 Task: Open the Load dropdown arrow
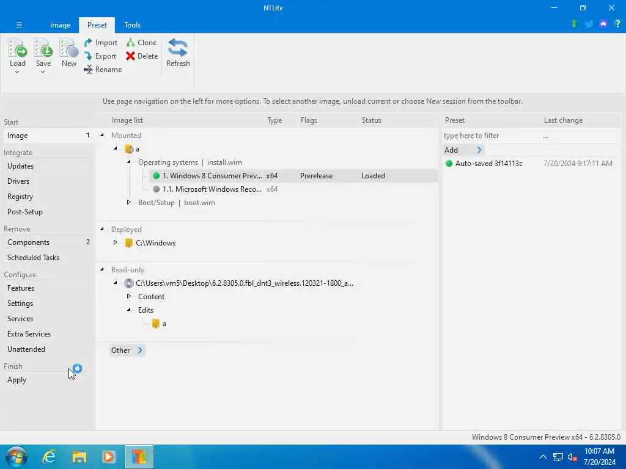click(17, 72)
